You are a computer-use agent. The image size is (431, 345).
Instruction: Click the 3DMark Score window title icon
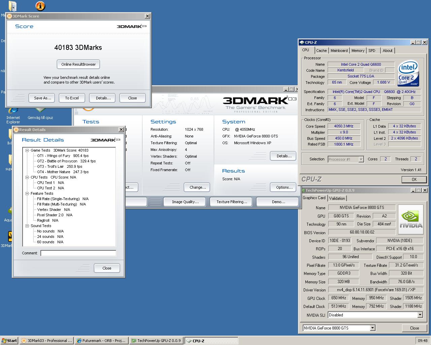coord(9,16)
